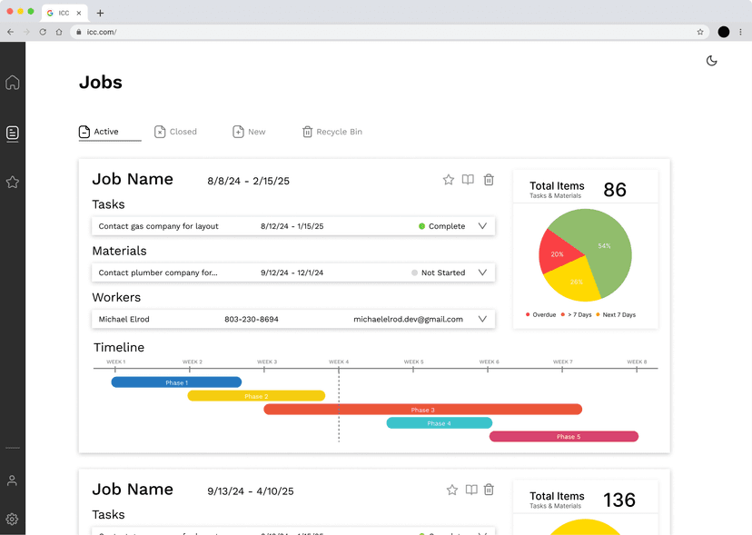Open the browser profile avatar
The width and height of the screenshot is (752, 535).
[x=724, y=32]
